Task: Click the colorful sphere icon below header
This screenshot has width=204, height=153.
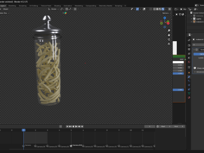Action: point(65,13)
